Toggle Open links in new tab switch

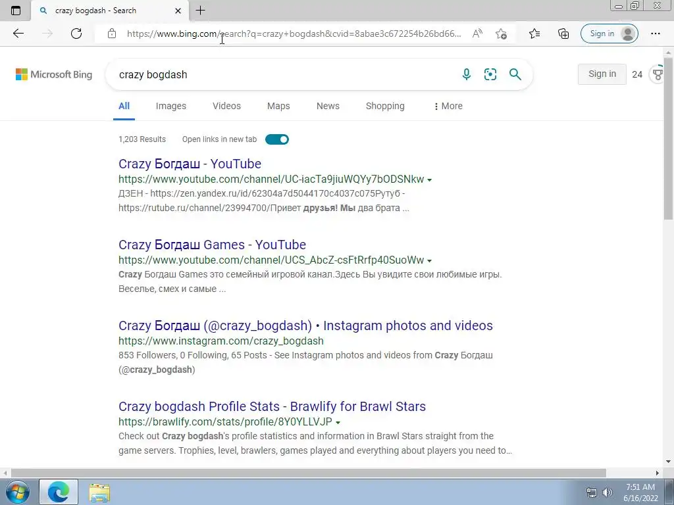pyautogui.click(x=277, y=139)
